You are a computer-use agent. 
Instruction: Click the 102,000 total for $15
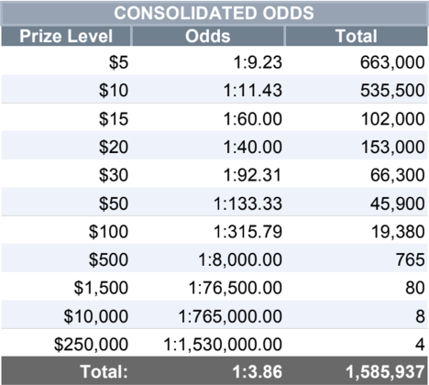pos(392,118)
